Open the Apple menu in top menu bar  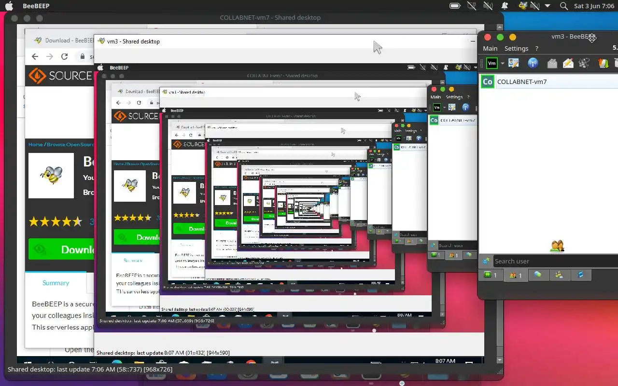[9, 6]
